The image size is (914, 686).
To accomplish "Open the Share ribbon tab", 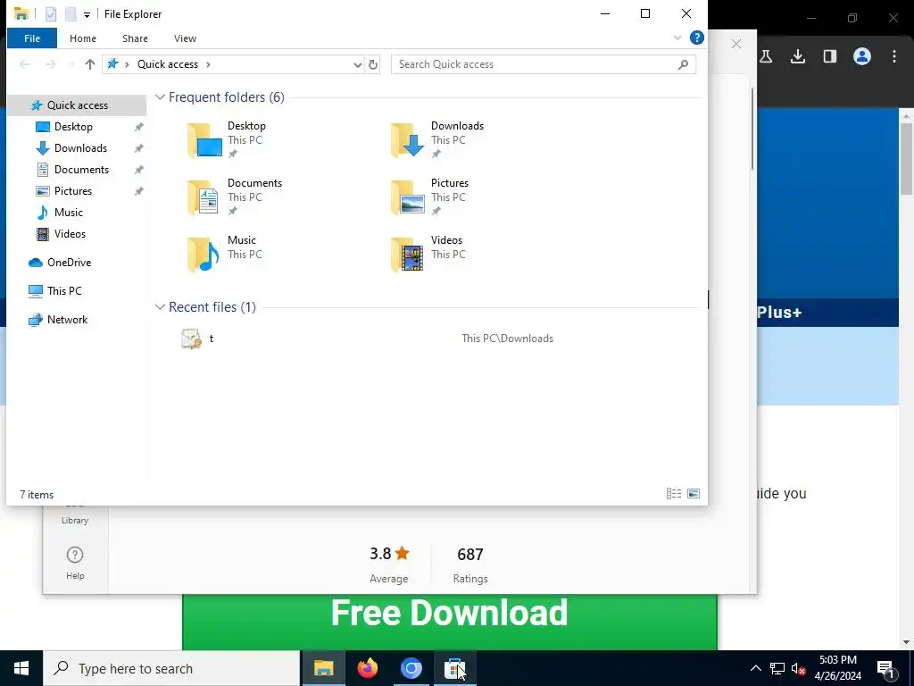I will tap(135, 38).
